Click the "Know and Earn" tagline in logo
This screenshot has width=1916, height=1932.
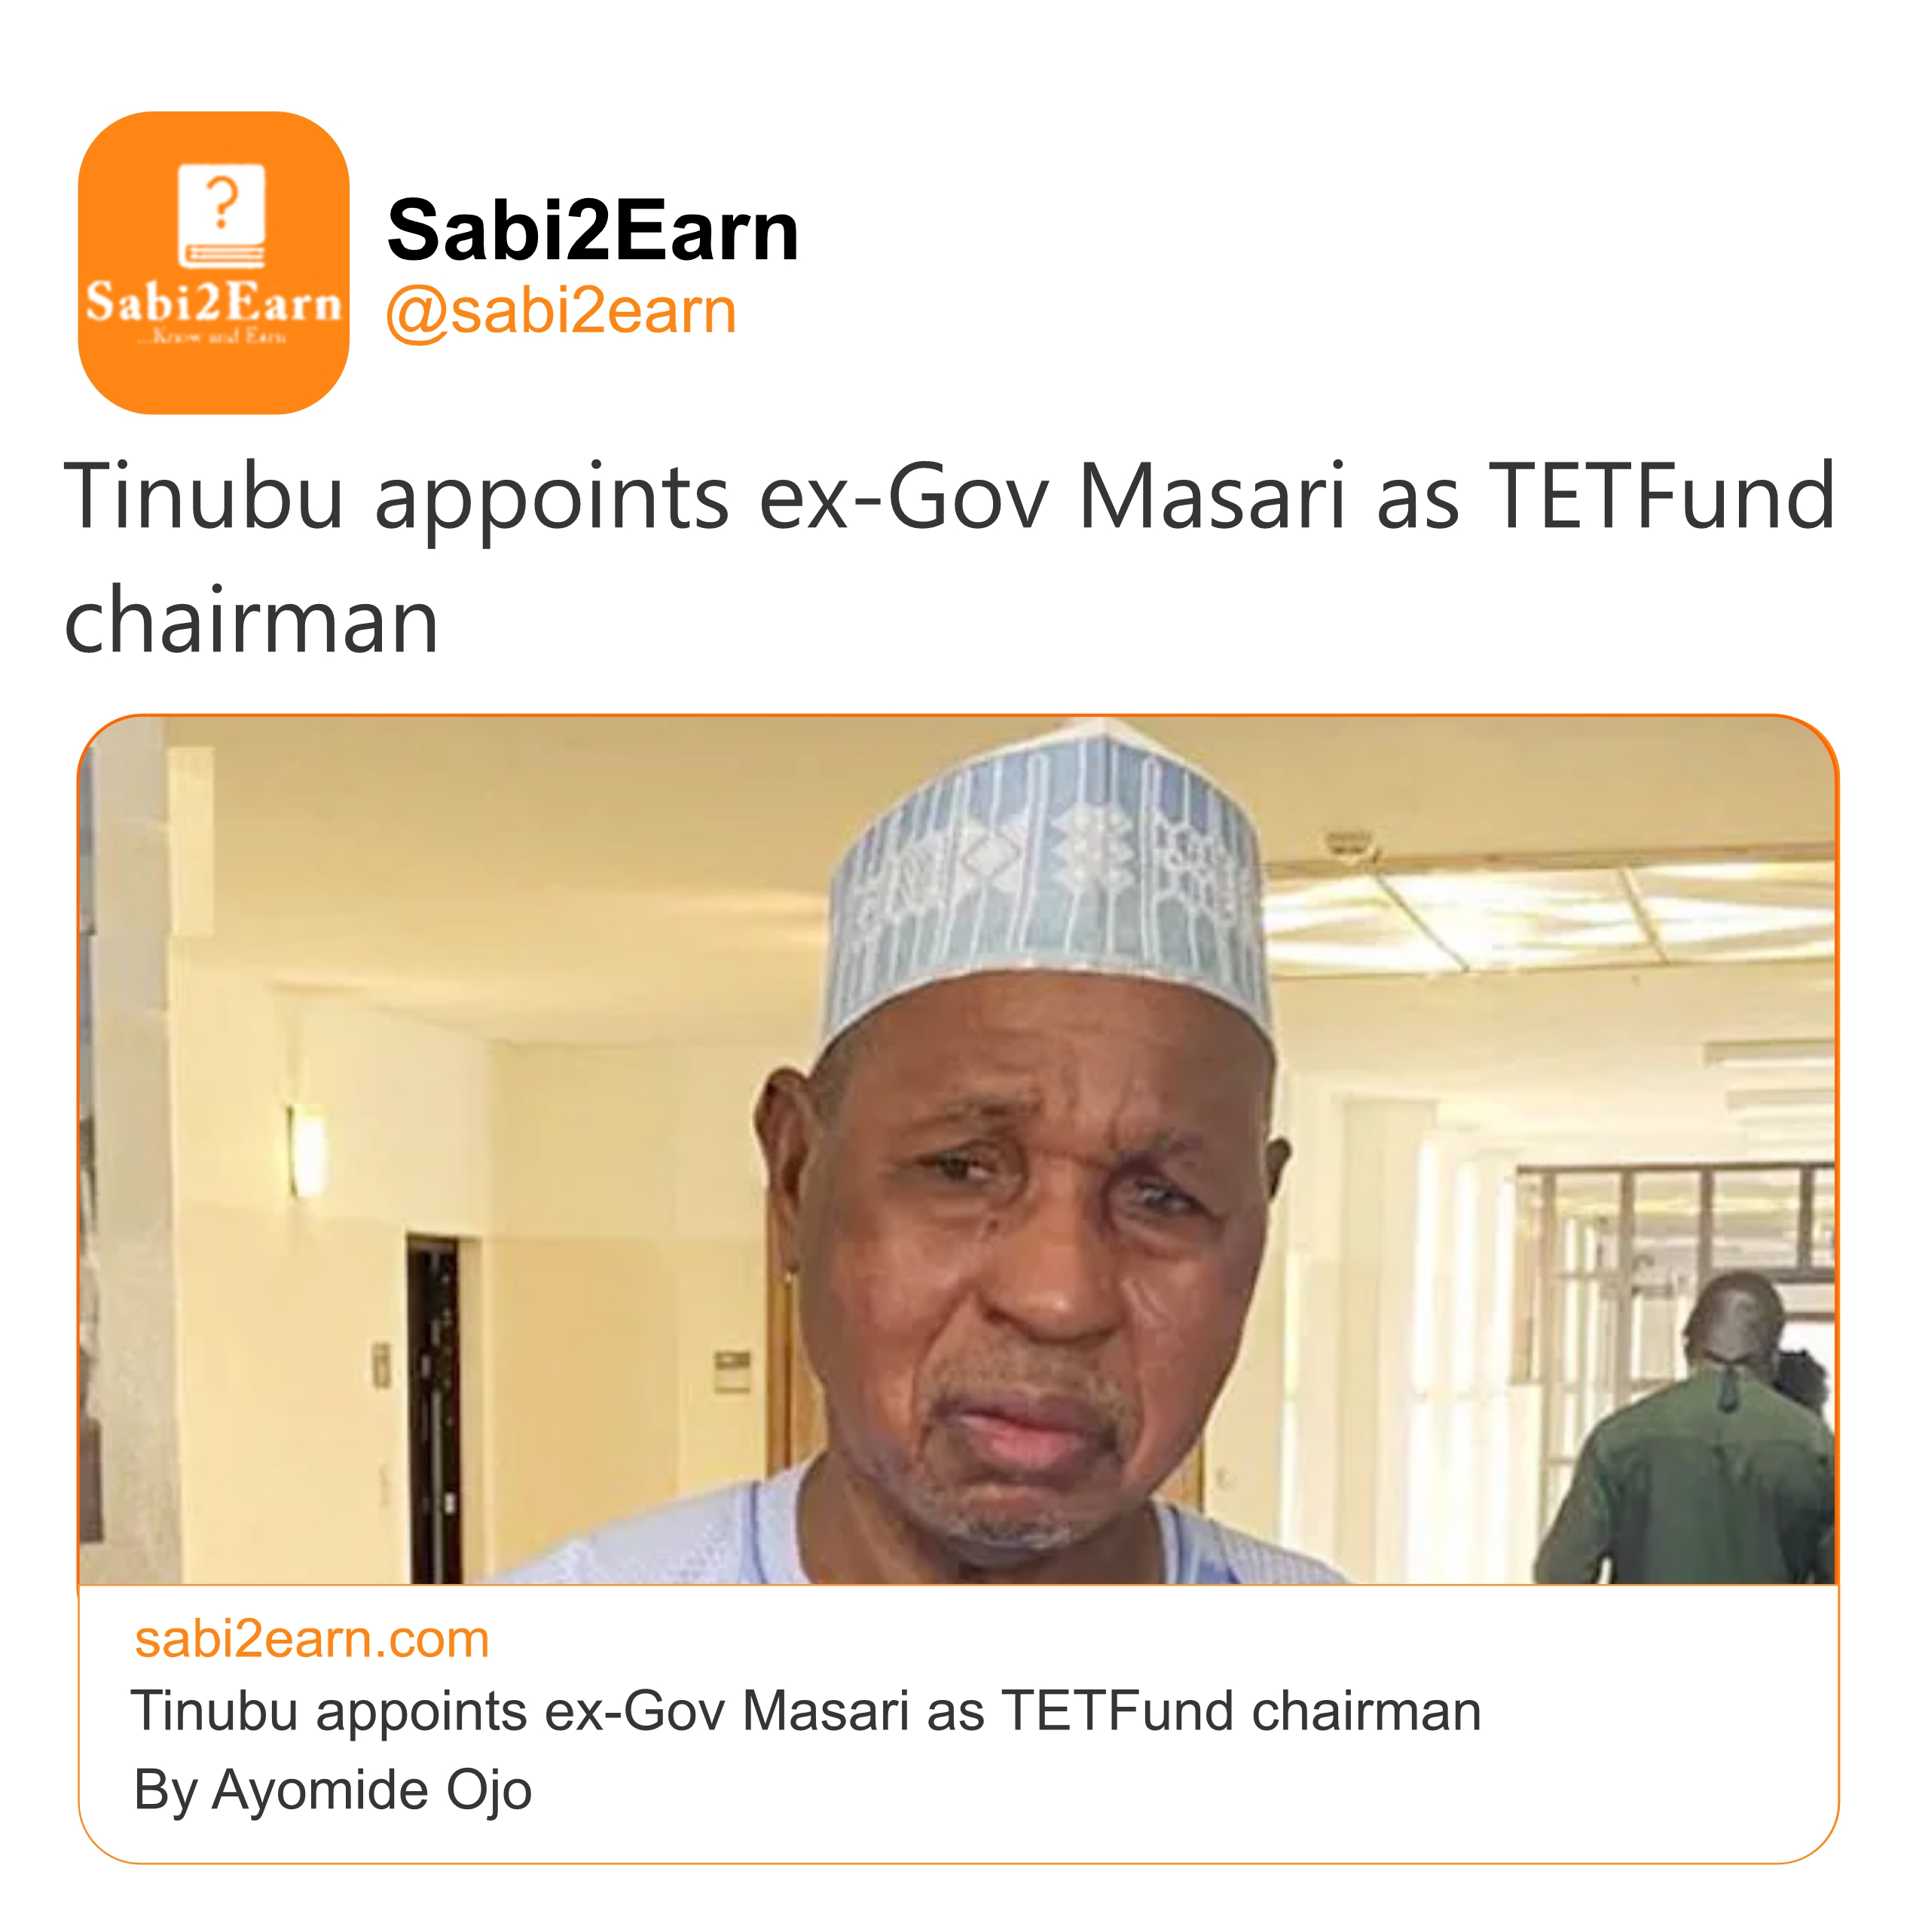[x=213, y=338]
